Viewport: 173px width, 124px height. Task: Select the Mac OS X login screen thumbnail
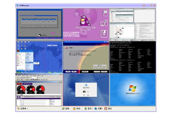[86, 90]
